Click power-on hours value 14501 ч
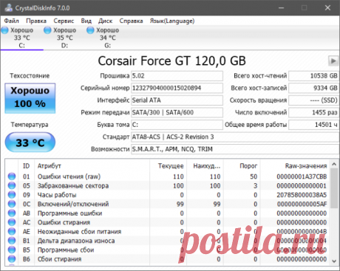 314,125
